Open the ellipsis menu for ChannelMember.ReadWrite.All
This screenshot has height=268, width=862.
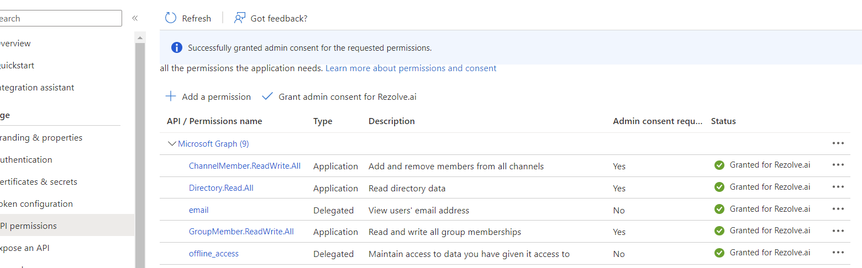[x=838, y=165]
